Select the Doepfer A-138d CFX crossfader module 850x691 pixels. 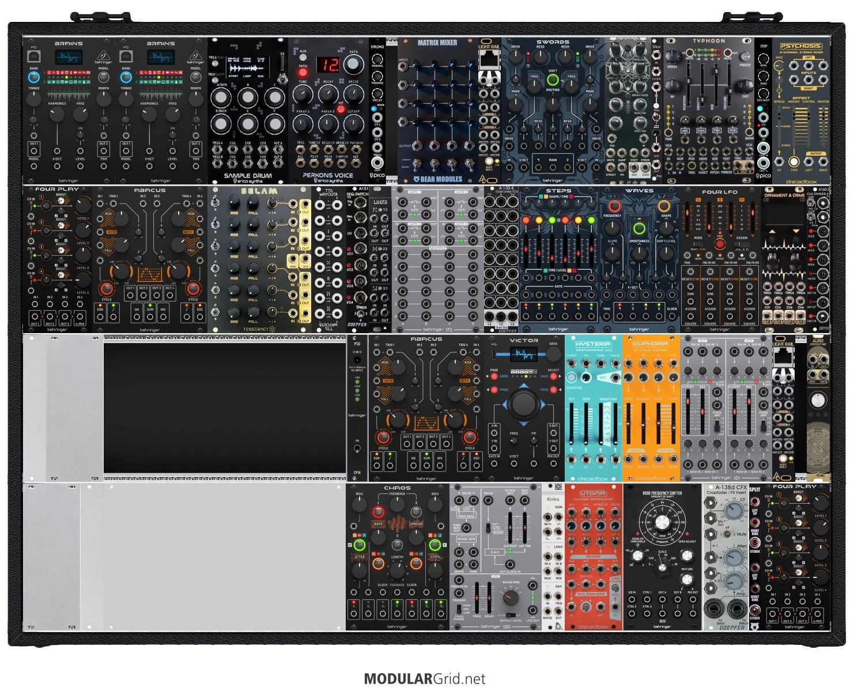click(726, 557)
